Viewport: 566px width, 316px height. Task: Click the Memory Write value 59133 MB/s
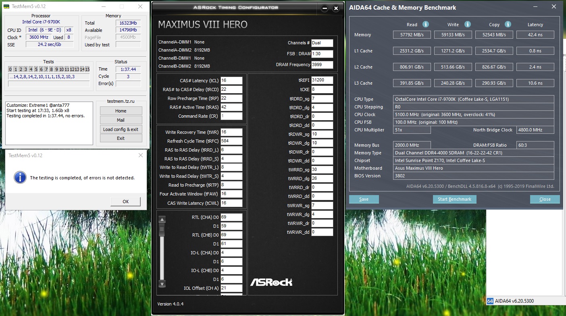point(453,35)
